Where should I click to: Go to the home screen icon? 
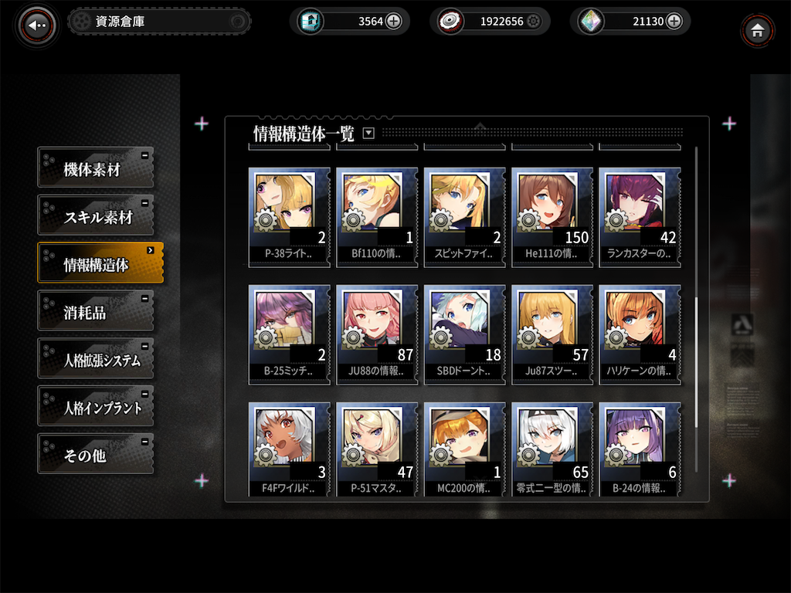(x=757, y=31)
